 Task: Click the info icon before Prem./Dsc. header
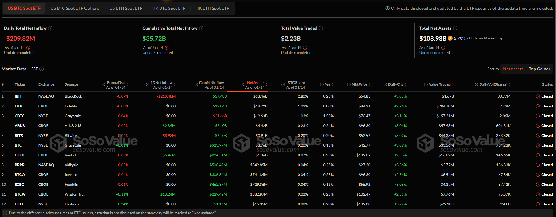103,84
